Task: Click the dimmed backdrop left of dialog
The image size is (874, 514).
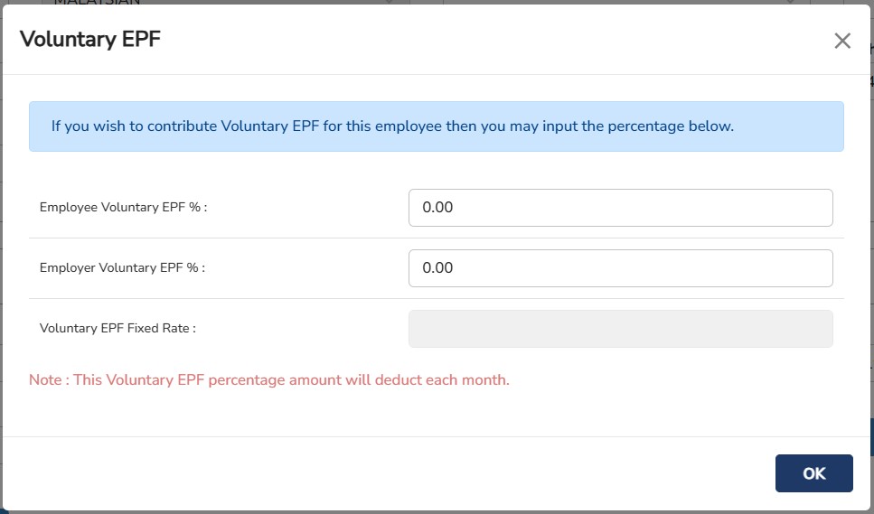Action: pyautogui.click(x=1, y=271)
